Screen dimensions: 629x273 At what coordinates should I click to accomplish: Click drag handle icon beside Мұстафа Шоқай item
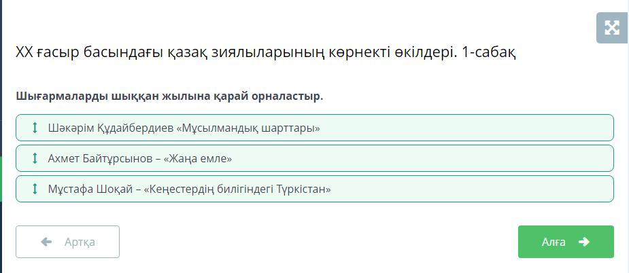click(35, 189)
